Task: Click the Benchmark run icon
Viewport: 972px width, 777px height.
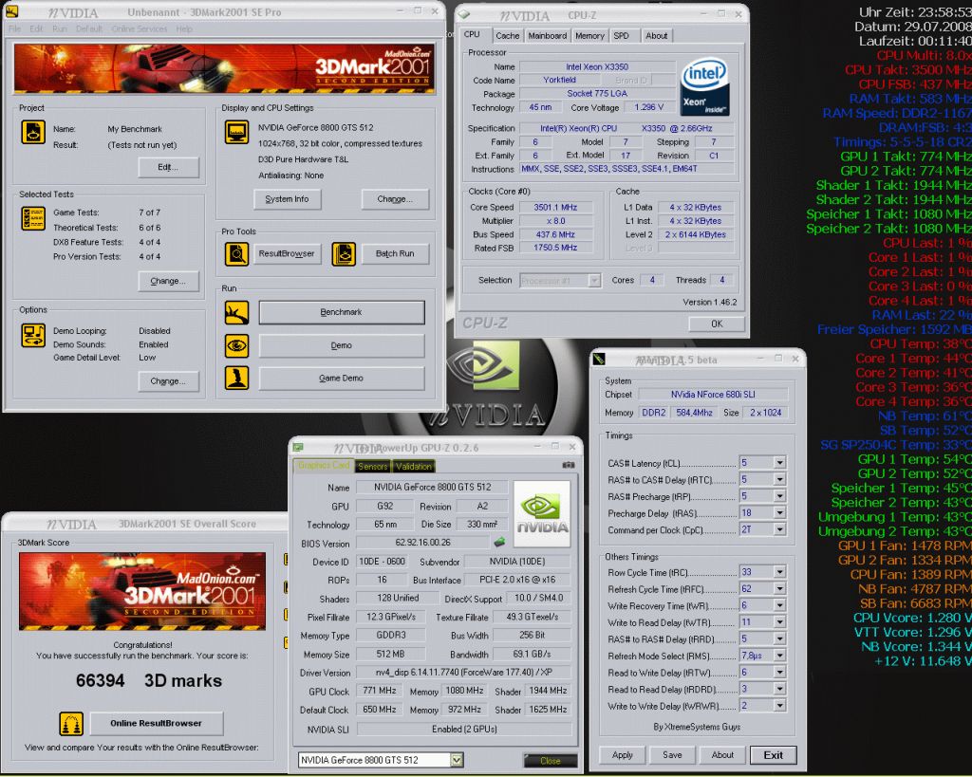Action: coord(236,312)
